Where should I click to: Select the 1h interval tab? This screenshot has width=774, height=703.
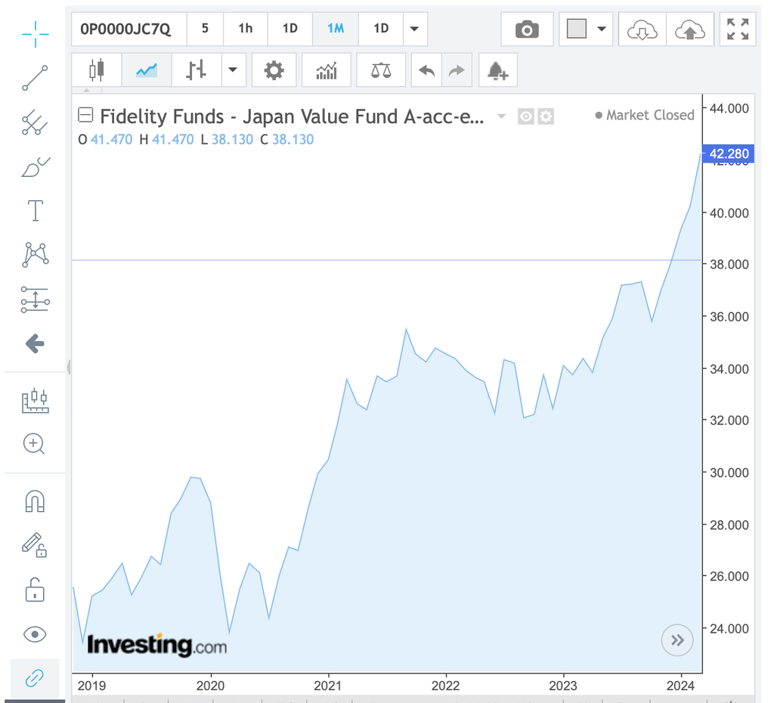(x=245, y=29)
